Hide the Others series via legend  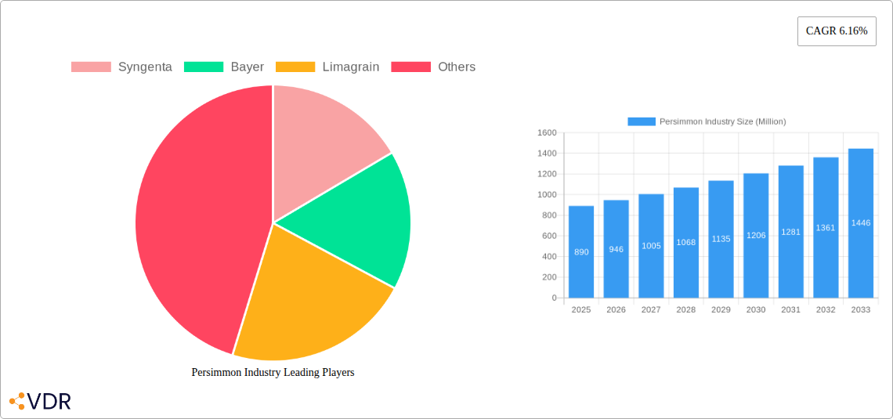coord(456,67)
